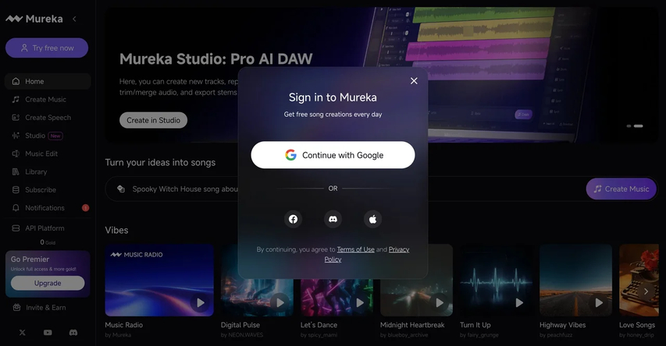This screenshot has width=666, height=346.
Task: Open the Privacy Policy link
Action: [x=398, y=249]
